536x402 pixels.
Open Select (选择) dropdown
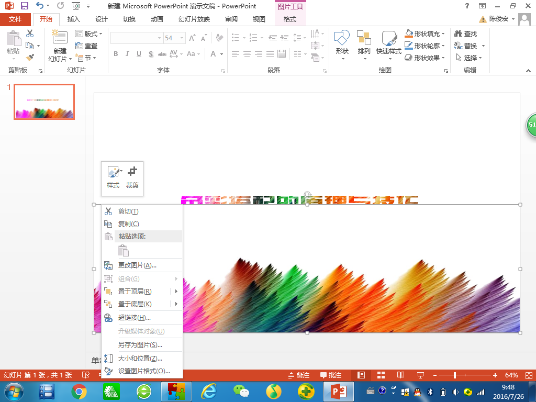(x=468, y=58)
